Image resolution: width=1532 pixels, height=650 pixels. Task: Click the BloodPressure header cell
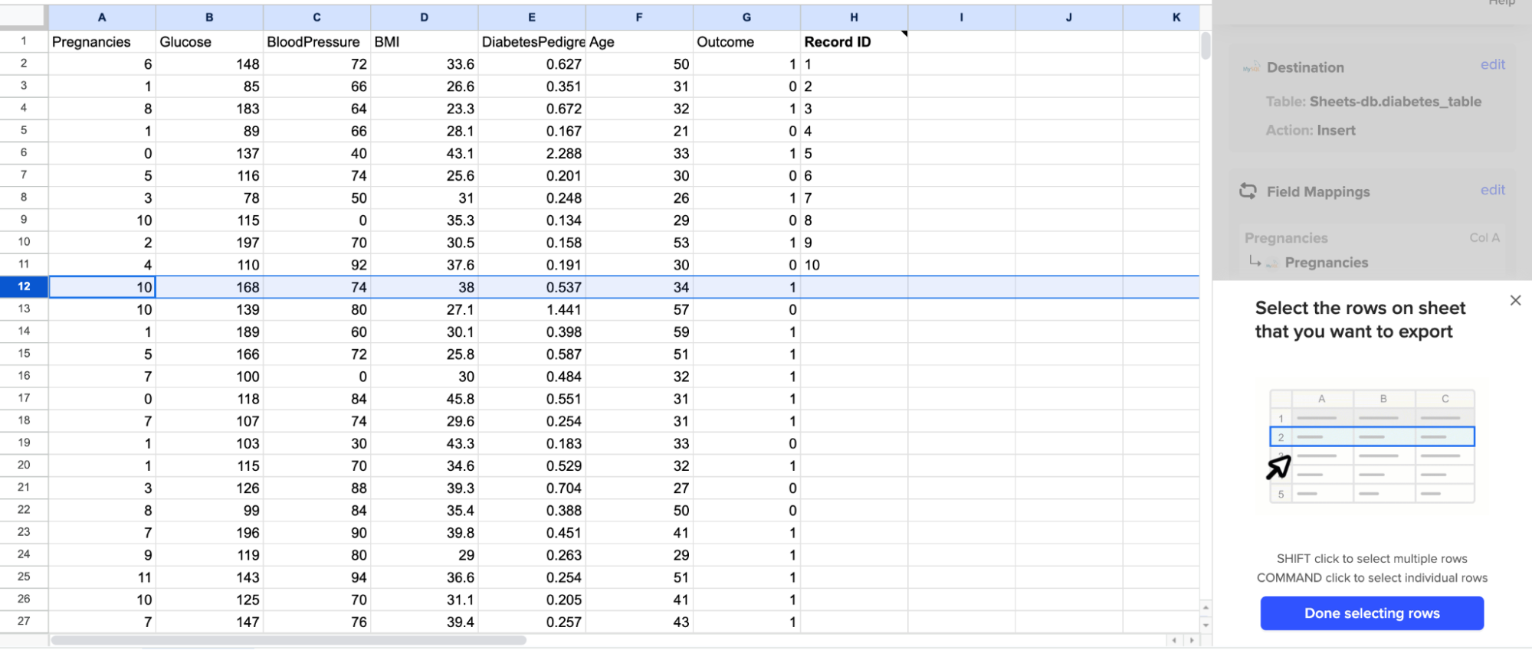[x=317, y=41]
